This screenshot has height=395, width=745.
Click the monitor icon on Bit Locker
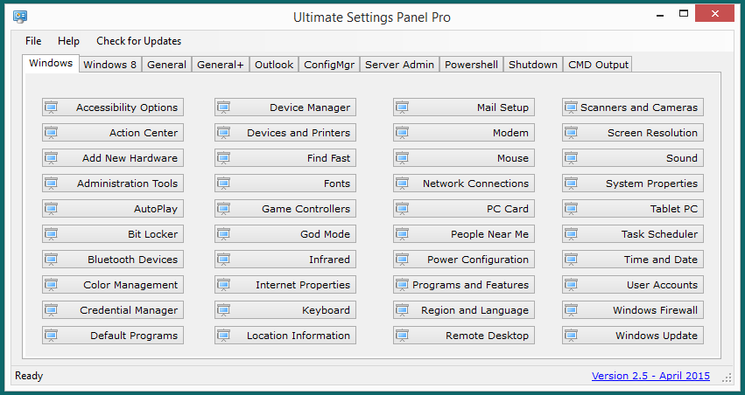click(x=51, y=234)
